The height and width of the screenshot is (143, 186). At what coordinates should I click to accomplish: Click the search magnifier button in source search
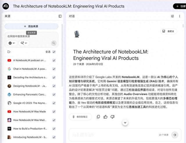click(x=53, y=43)
